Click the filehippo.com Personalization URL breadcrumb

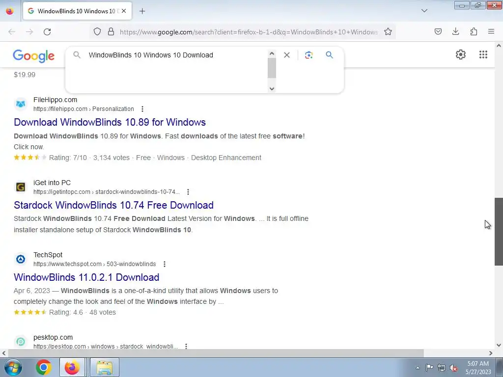(x=84, y=109)
